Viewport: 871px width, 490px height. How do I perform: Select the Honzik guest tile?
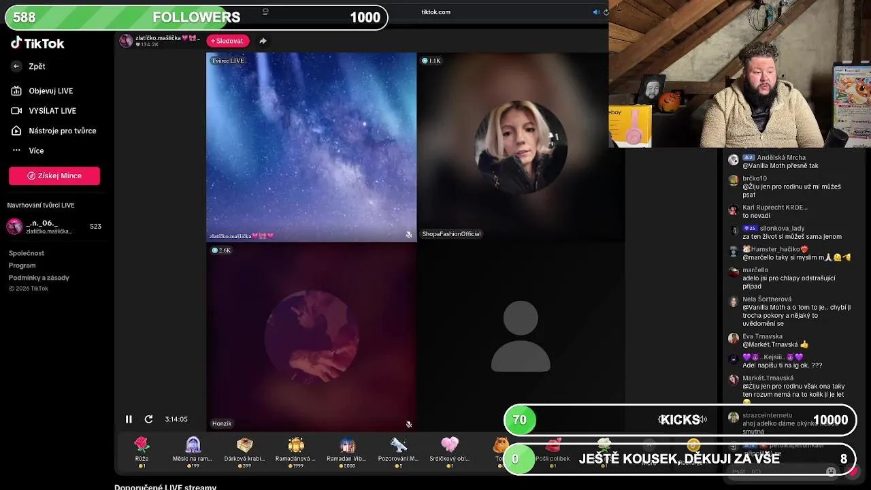point(312,337)
